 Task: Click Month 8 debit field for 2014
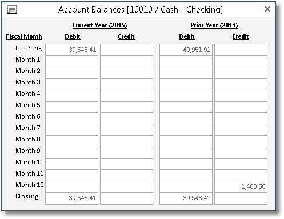click(x=186, y=141)
